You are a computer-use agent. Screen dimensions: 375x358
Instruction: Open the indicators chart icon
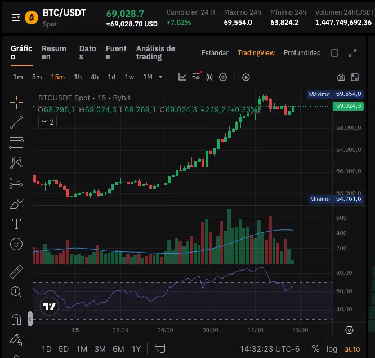[182, 77]
